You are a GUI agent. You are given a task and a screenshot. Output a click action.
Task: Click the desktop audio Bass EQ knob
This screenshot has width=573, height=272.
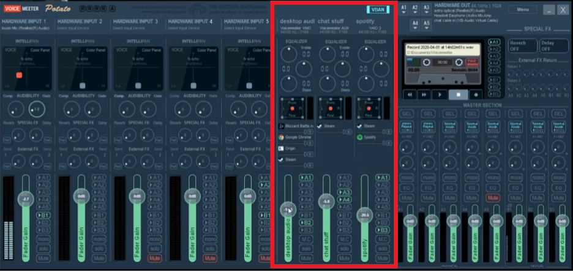tap(289, 83)
